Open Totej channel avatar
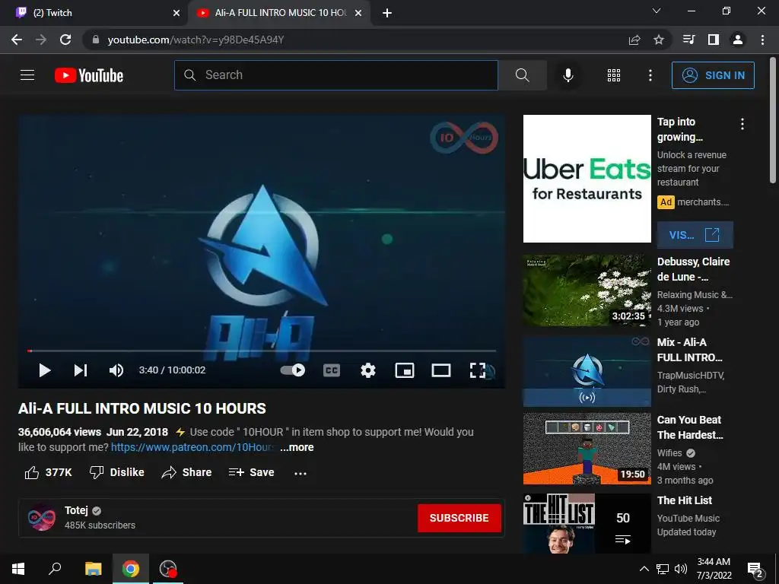The height and width of the screenshot is (584, 779). (42, 517)
